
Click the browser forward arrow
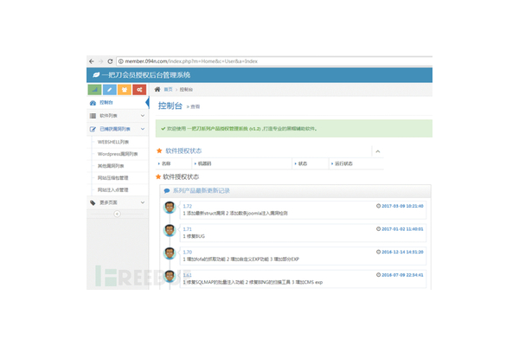coord(101,61)
